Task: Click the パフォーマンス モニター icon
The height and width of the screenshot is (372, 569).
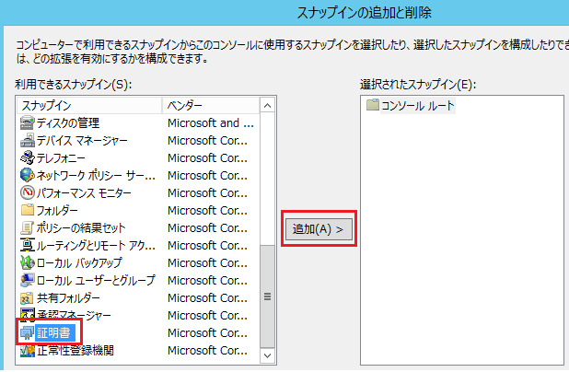Action: tap(28, 192)
